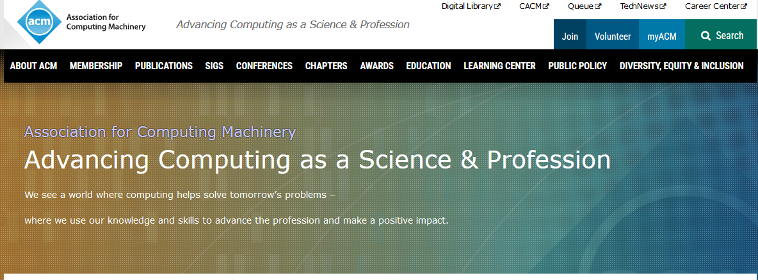Viewport: 758px width, 280px height.
Task: Click the magnifying glass search icon
Action: [706, 36]
